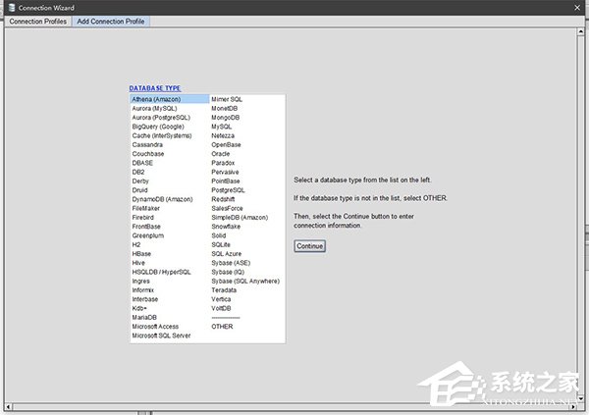Select OTHER database type
Image resolution: width=589 pixels, height=415 pixels.
pyautogui.click(x=222, y=327)
